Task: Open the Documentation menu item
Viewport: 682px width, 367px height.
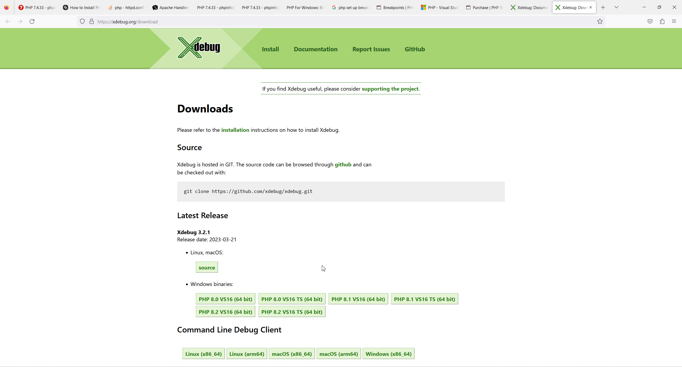Action: tap(315, 49)
